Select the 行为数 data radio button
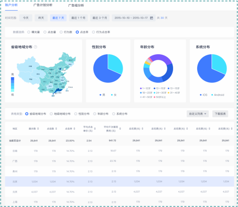Screen dimensions: 238x207 (x=61, y=32)
